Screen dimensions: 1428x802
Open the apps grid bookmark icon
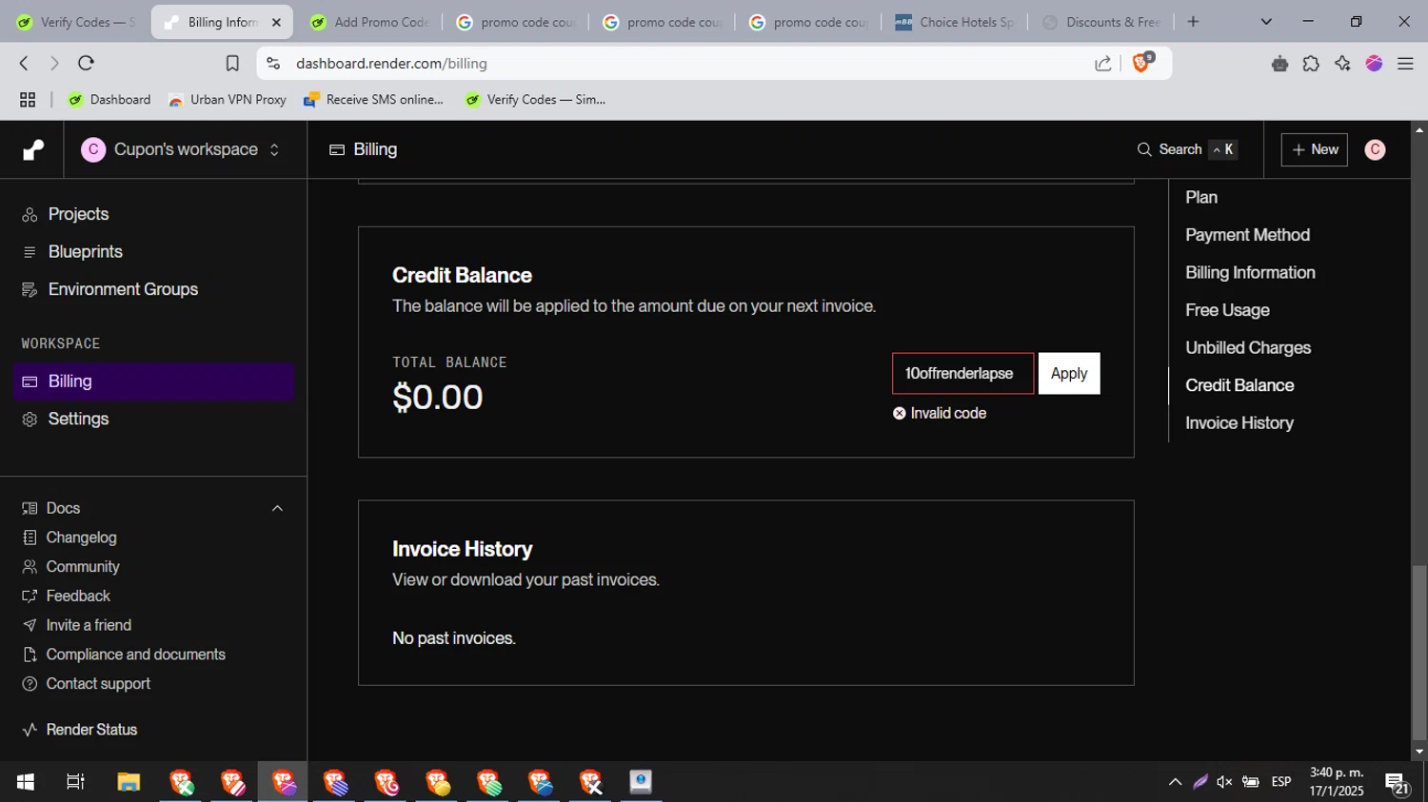tap(28, 100)
